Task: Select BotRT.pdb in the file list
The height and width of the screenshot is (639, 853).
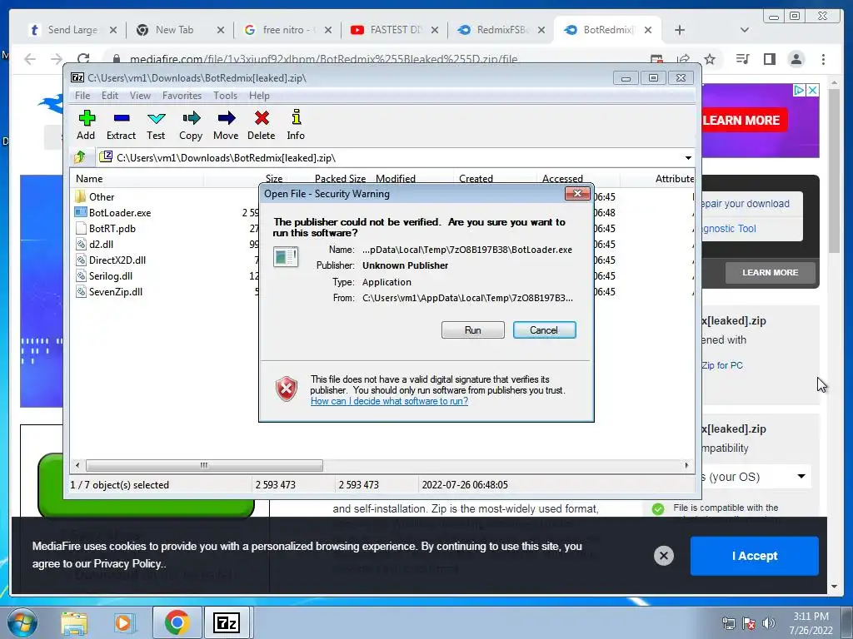Action: coord(105,228)
